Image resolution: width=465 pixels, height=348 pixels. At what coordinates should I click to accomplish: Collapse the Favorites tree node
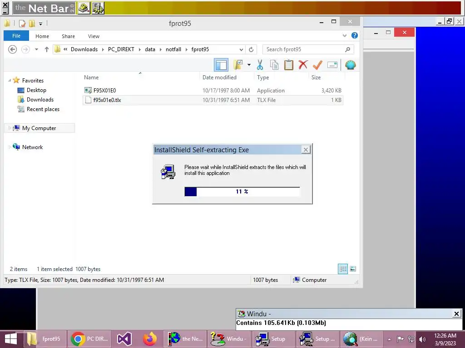[10, 81]
